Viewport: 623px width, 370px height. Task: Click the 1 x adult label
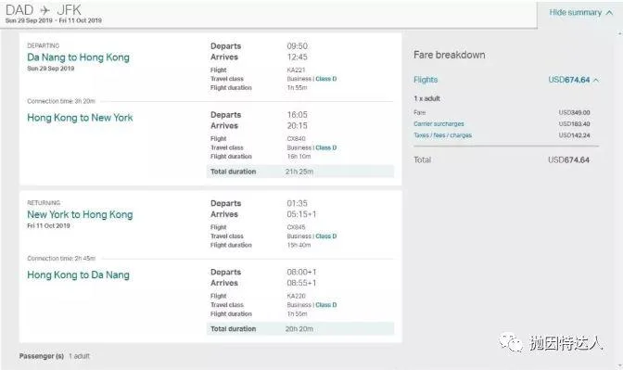click(426, 98)
